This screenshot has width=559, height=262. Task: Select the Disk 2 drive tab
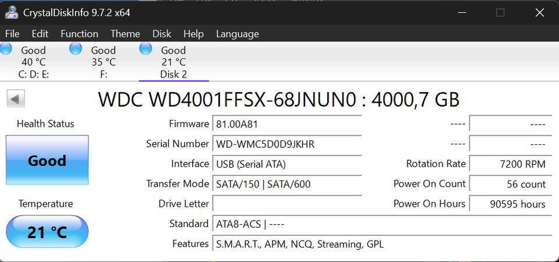[x=174, y=62]
